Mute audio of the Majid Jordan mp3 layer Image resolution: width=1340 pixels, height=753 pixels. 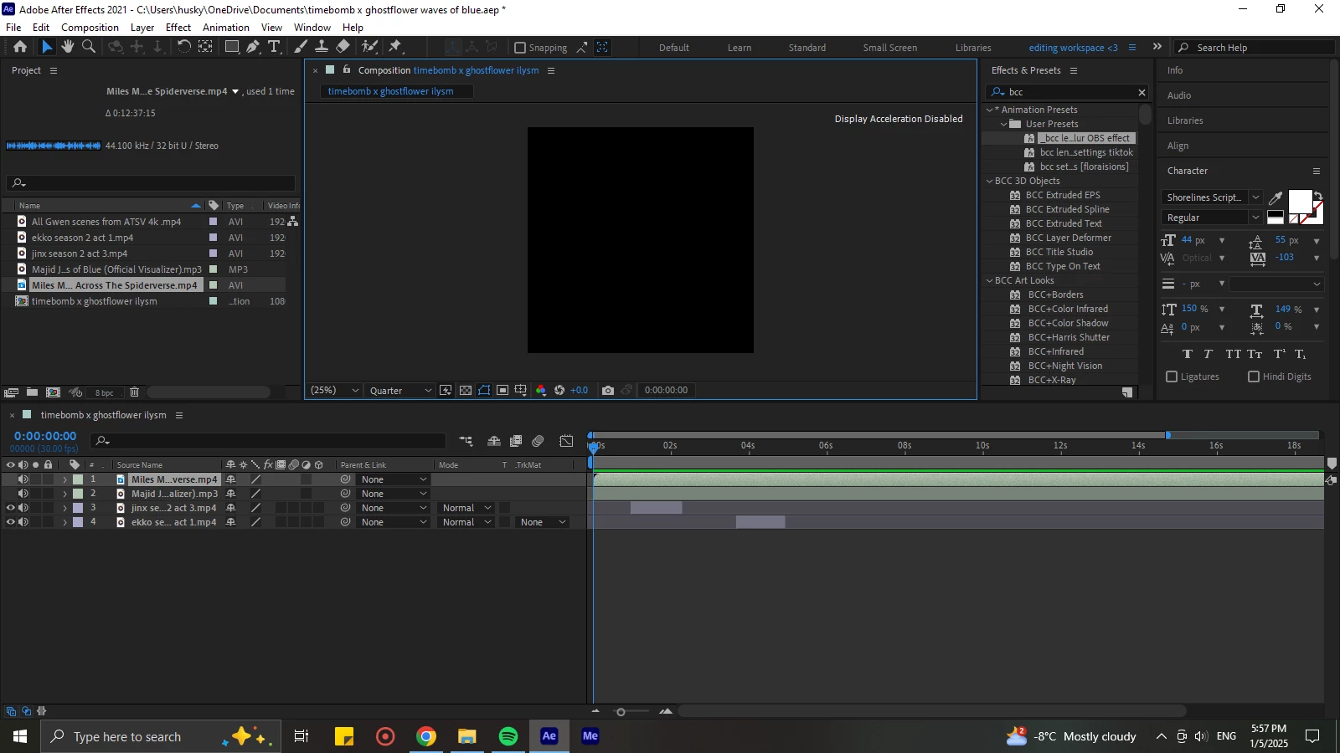pyautogui.click(x=23, y=494)
